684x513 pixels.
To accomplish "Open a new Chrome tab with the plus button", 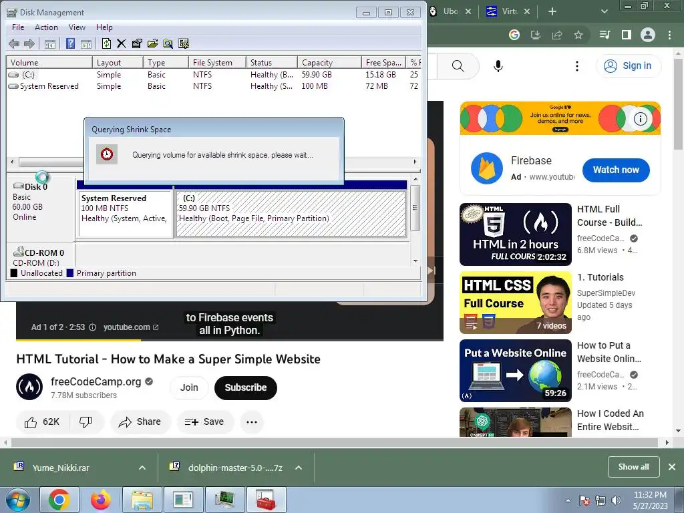I will (x=552, y=11).
